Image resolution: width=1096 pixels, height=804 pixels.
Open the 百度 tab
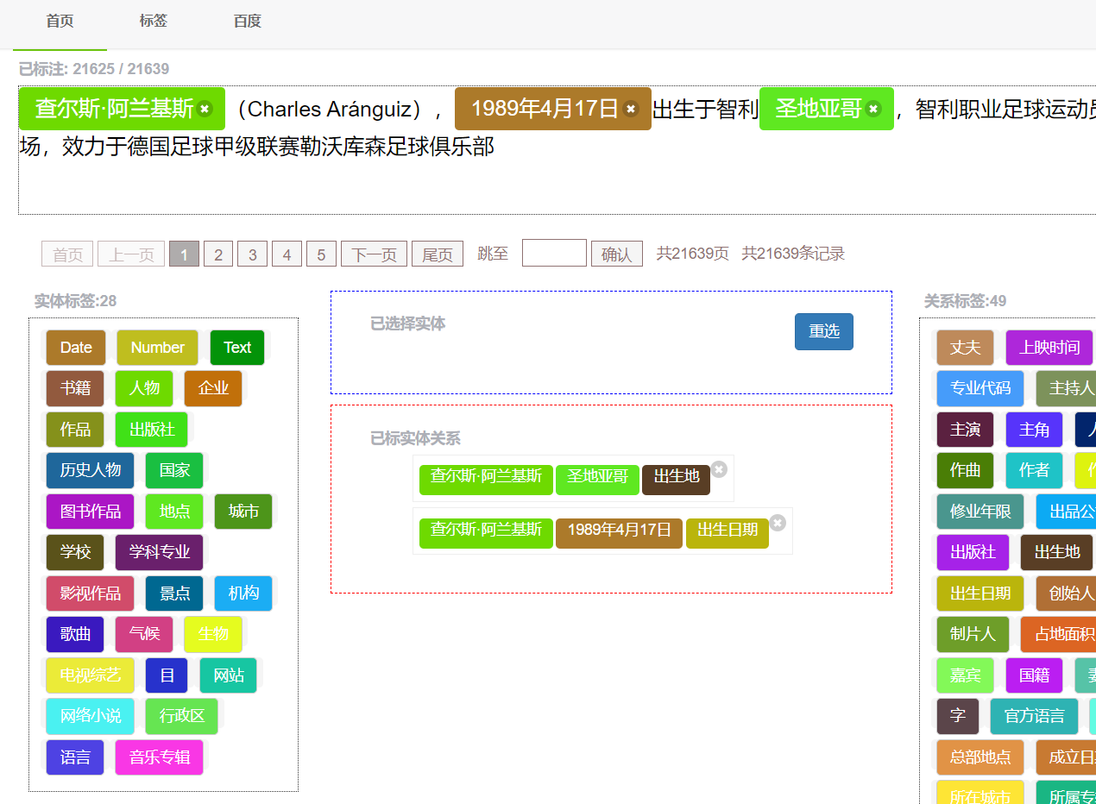[247, 22]
